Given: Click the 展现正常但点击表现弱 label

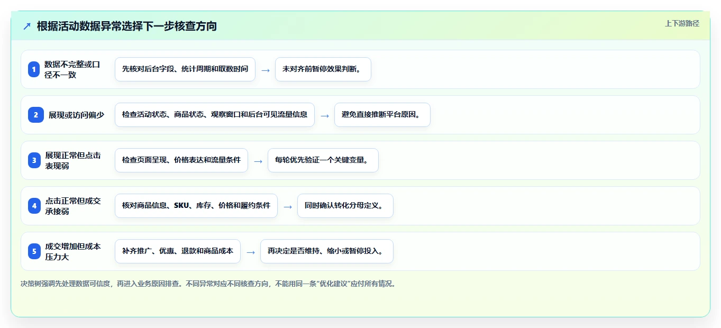Looking at the screenshot, I should pos(73,160).
